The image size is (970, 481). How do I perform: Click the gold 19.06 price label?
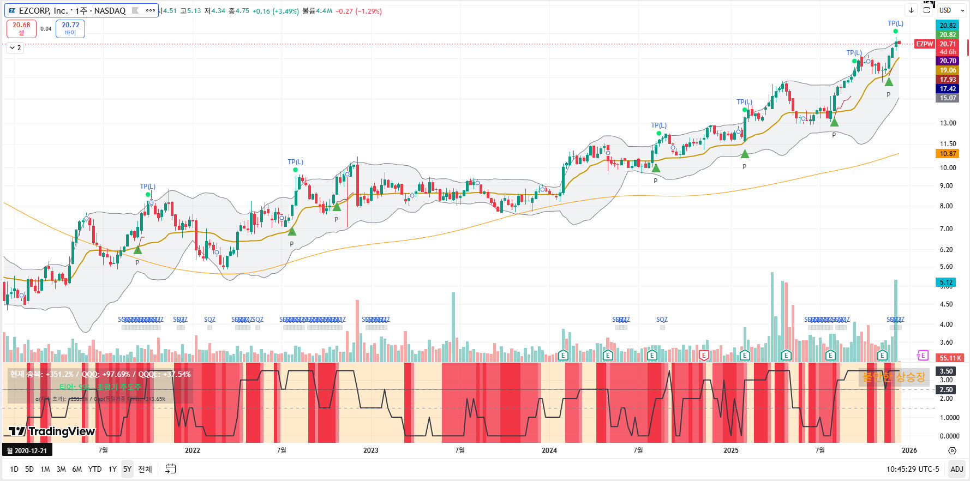pos(948,70)
